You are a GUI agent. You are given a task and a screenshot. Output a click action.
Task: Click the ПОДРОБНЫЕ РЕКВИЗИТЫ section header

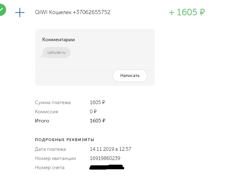(x=65, y=140)
